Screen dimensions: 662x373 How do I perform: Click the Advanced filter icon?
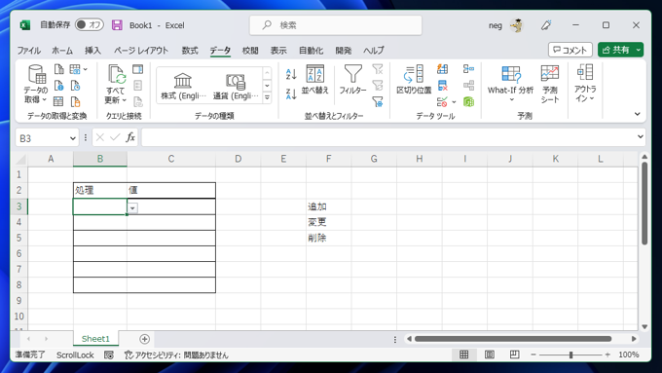378,102
